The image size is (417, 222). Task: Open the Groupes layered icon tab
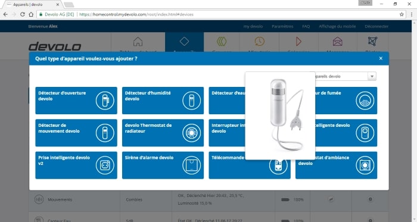pyautogui.click(x=222, y=42)
